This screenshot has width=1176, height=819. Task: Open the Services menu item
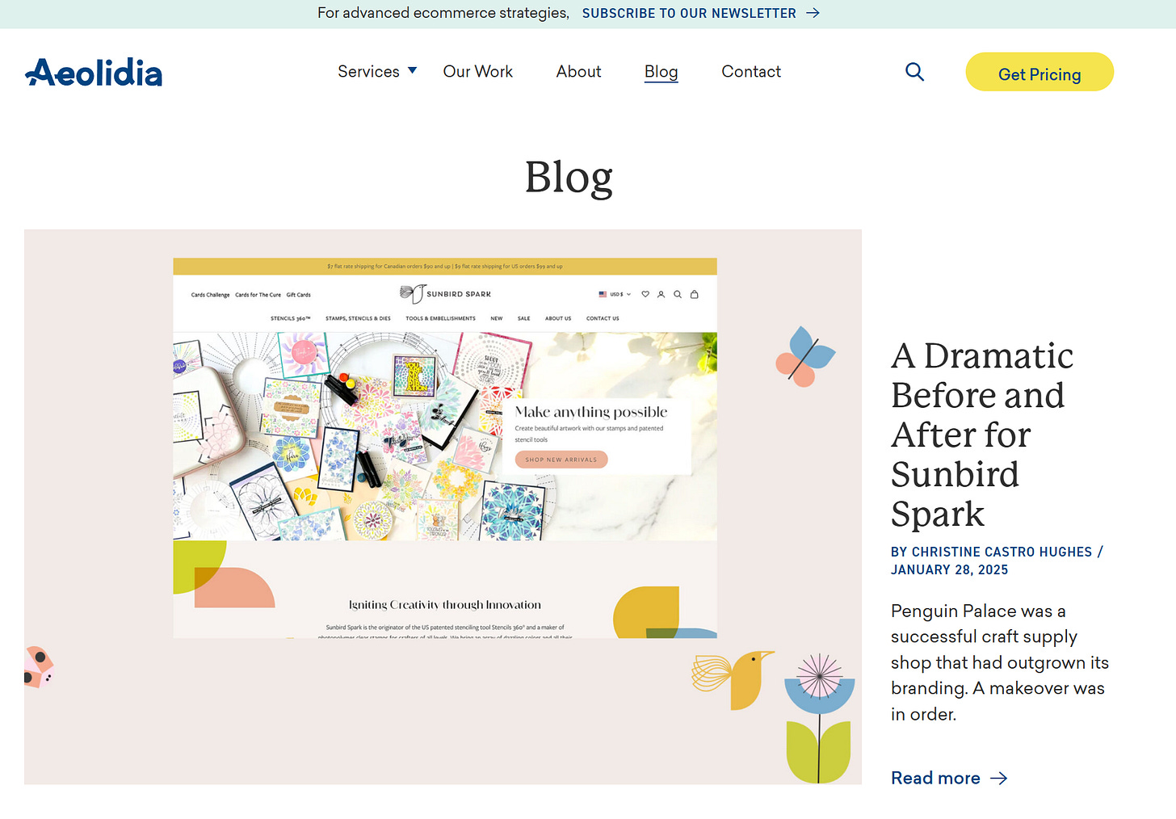pyautogui.click(x=368, y=72)
